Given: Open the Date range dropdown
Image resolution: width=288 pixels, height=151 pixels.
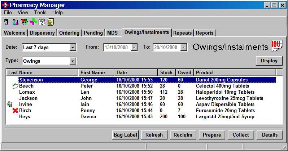Looking at the screenshot, I should pos(73,47).
